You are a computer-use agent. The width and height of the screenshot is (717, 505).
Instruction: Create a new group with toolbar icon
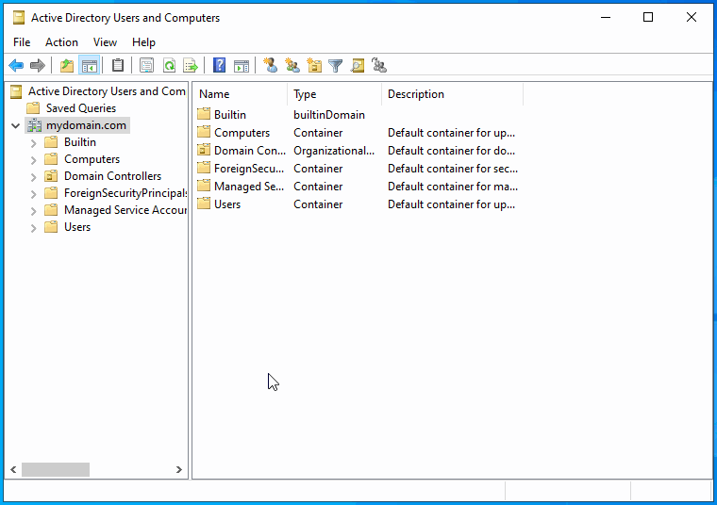coord(292,65)
